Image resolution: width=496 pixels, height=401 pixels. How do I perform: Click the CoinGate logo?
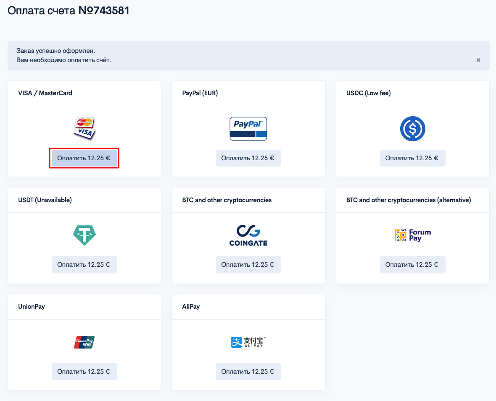(x=248, y=235)
